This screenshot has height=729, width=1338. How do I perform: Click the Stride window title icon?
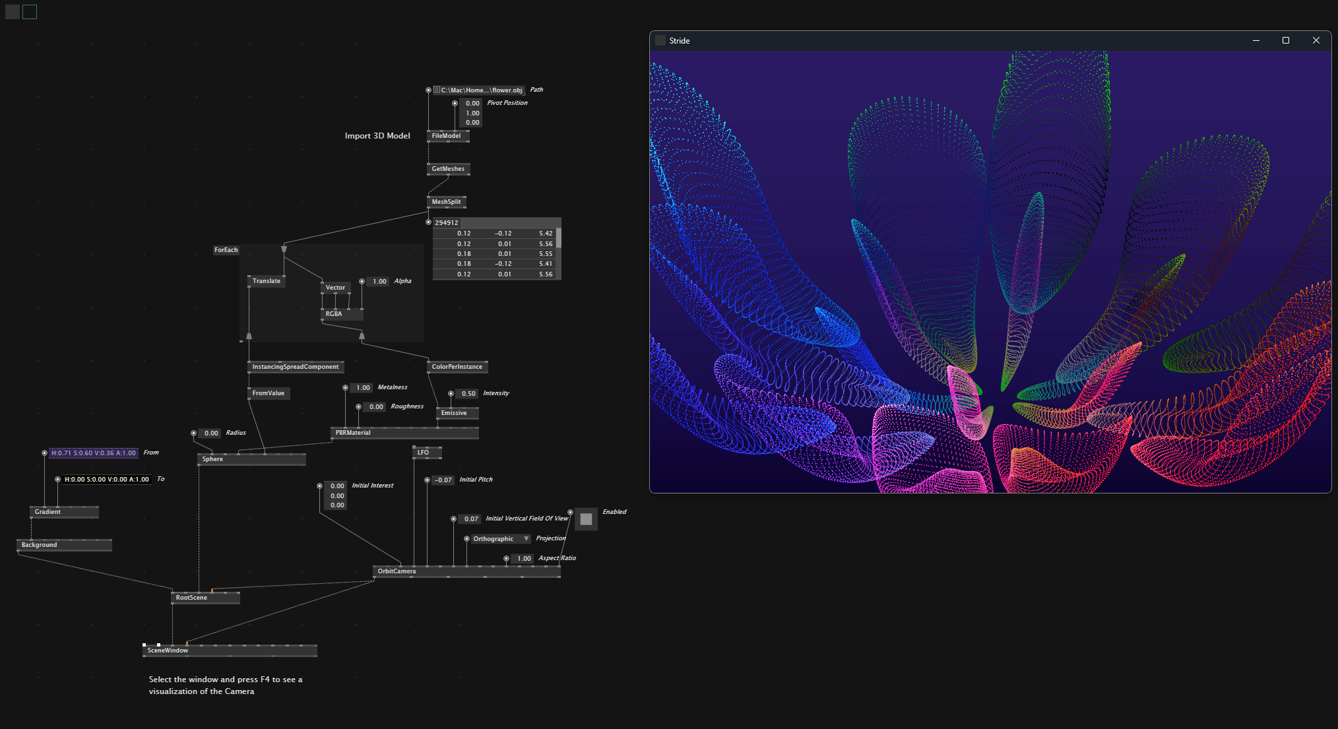click(x=660, y=41)
